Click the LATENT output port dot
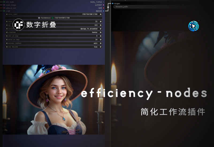 [104, 5]
